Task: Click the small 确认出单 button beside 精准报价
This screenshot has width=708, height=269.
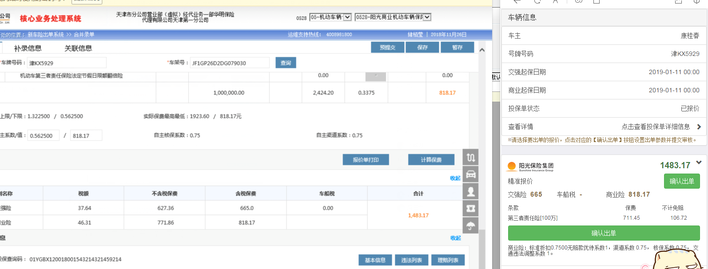Action: [x=682, y=181]
